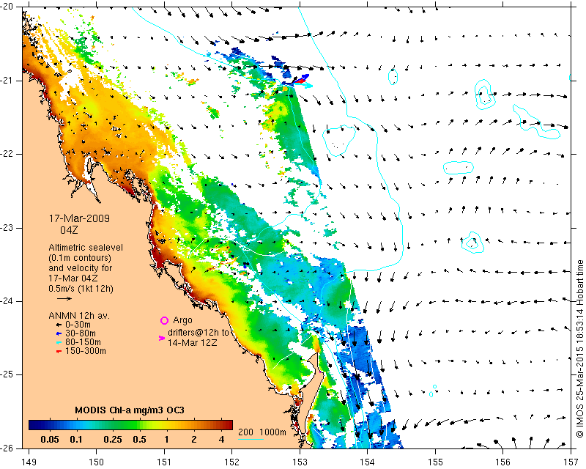
Task: Click the 'drifters@12h to' legend text
Action: tap(198, 333)
